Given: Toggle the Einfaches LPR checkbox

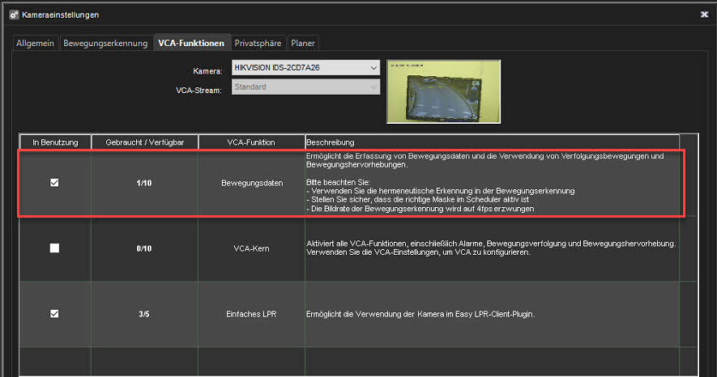Looking at the screenshot, I should pos(54,314).
